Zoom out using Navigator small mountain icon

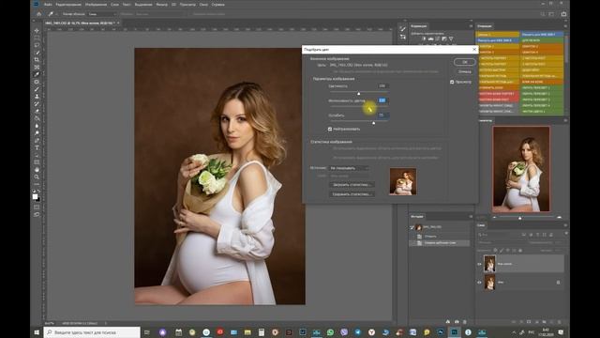click(x=494, y=218)
